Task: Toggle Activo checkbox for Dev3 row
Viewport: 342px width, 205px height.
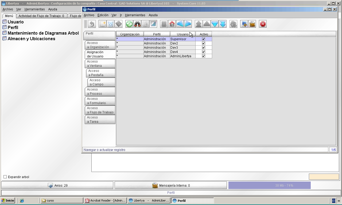Action: [x=204, y=47]
